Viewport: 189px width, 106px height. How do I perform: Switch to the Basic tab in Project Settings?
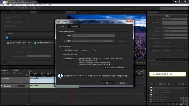(62, 26)
